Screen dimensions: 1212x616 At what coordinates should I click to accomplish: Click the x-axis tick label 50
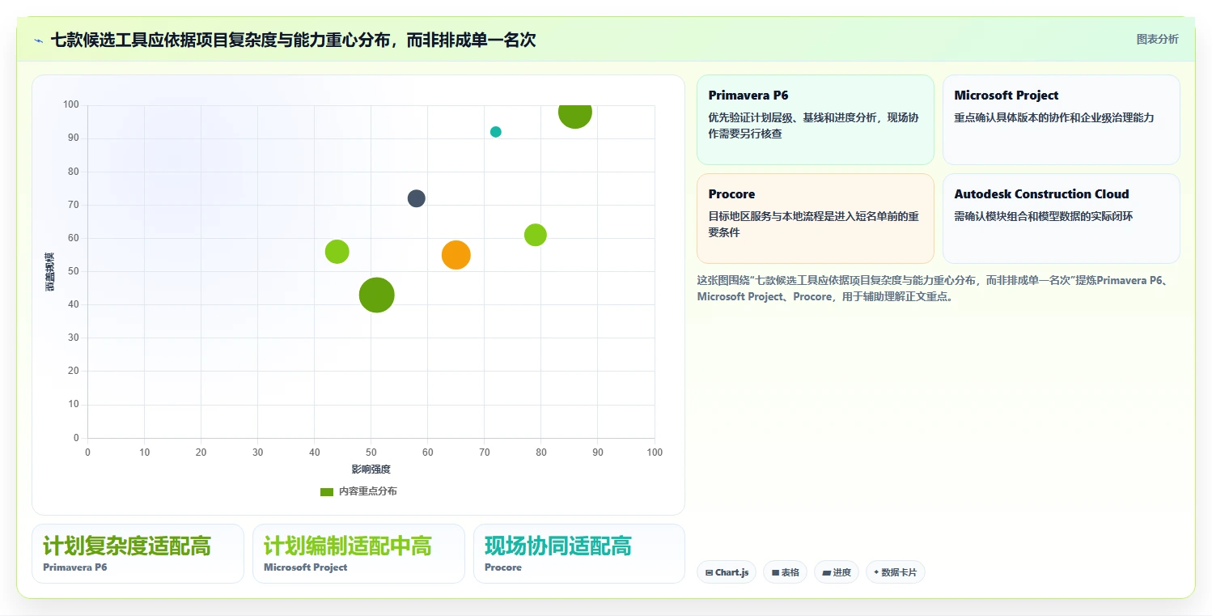coord(371,452)
